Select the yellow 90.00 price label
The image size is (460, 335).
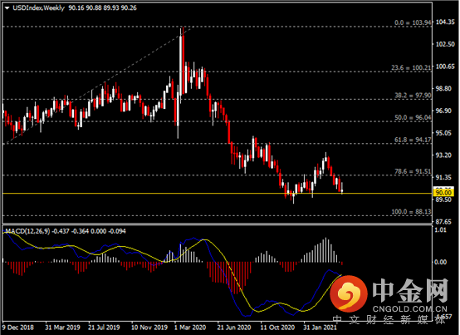pyautogui.click(x=443, y=193)
